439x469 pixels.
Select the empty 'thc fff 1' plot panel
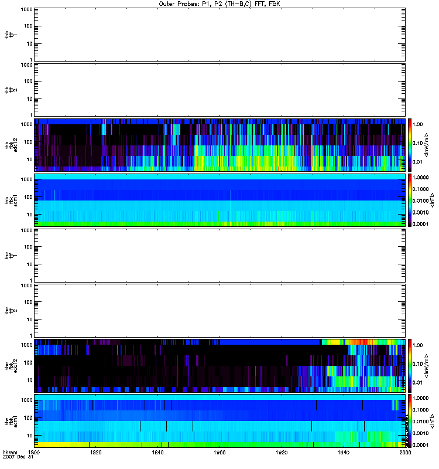point(220,256)
